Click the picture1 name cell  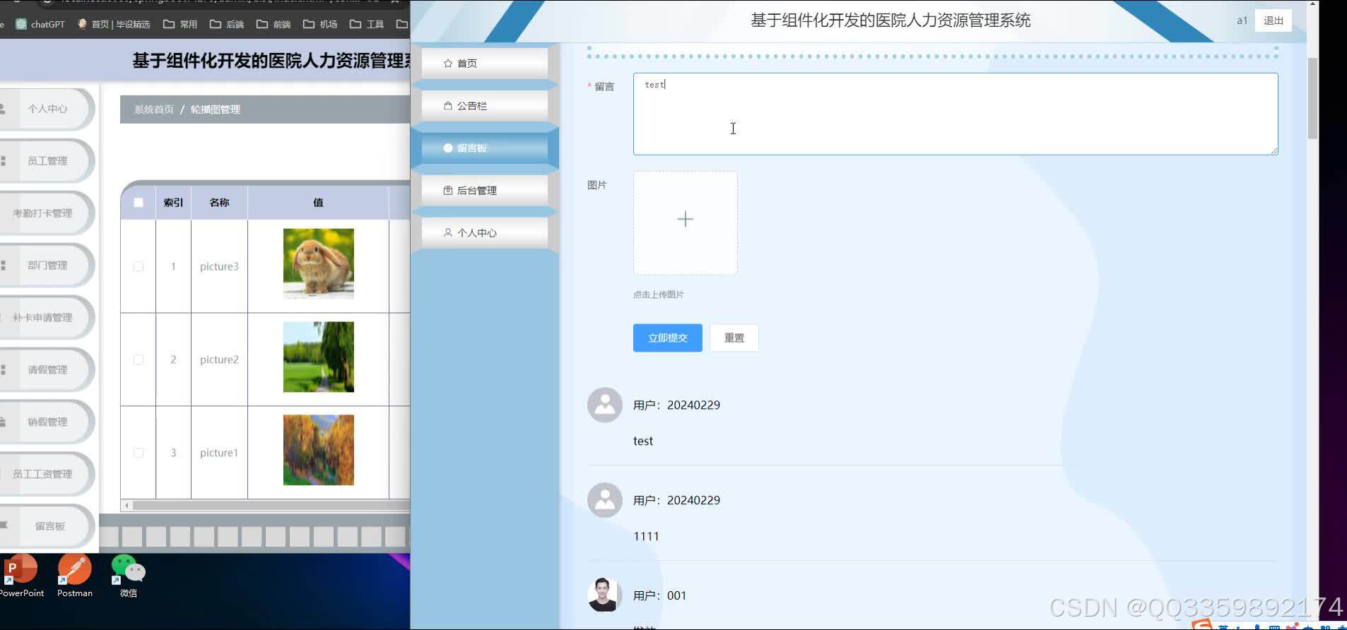tap(219, 453)
